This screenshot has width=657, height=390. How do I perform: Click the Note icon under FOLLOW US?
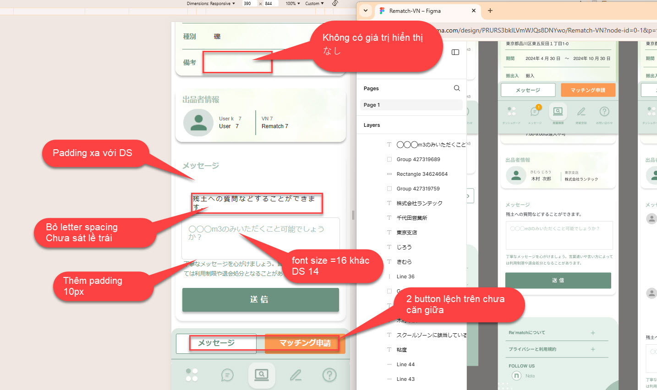click(516, 376)
